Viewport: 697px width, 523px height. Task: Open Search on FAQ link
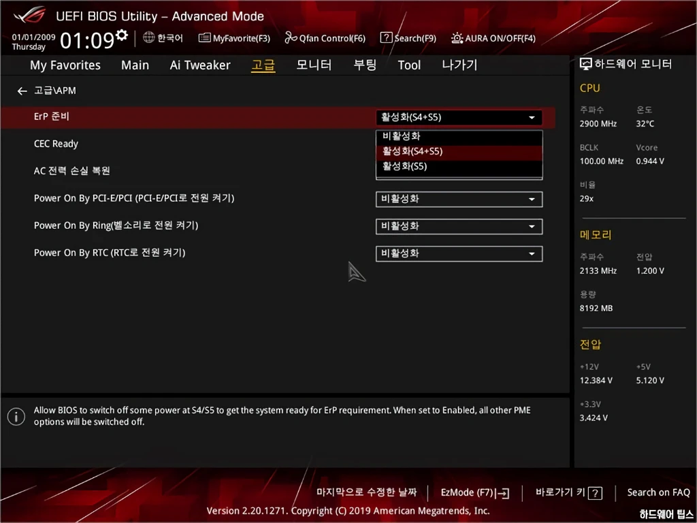pyautogui.click(x=658, y=492)
